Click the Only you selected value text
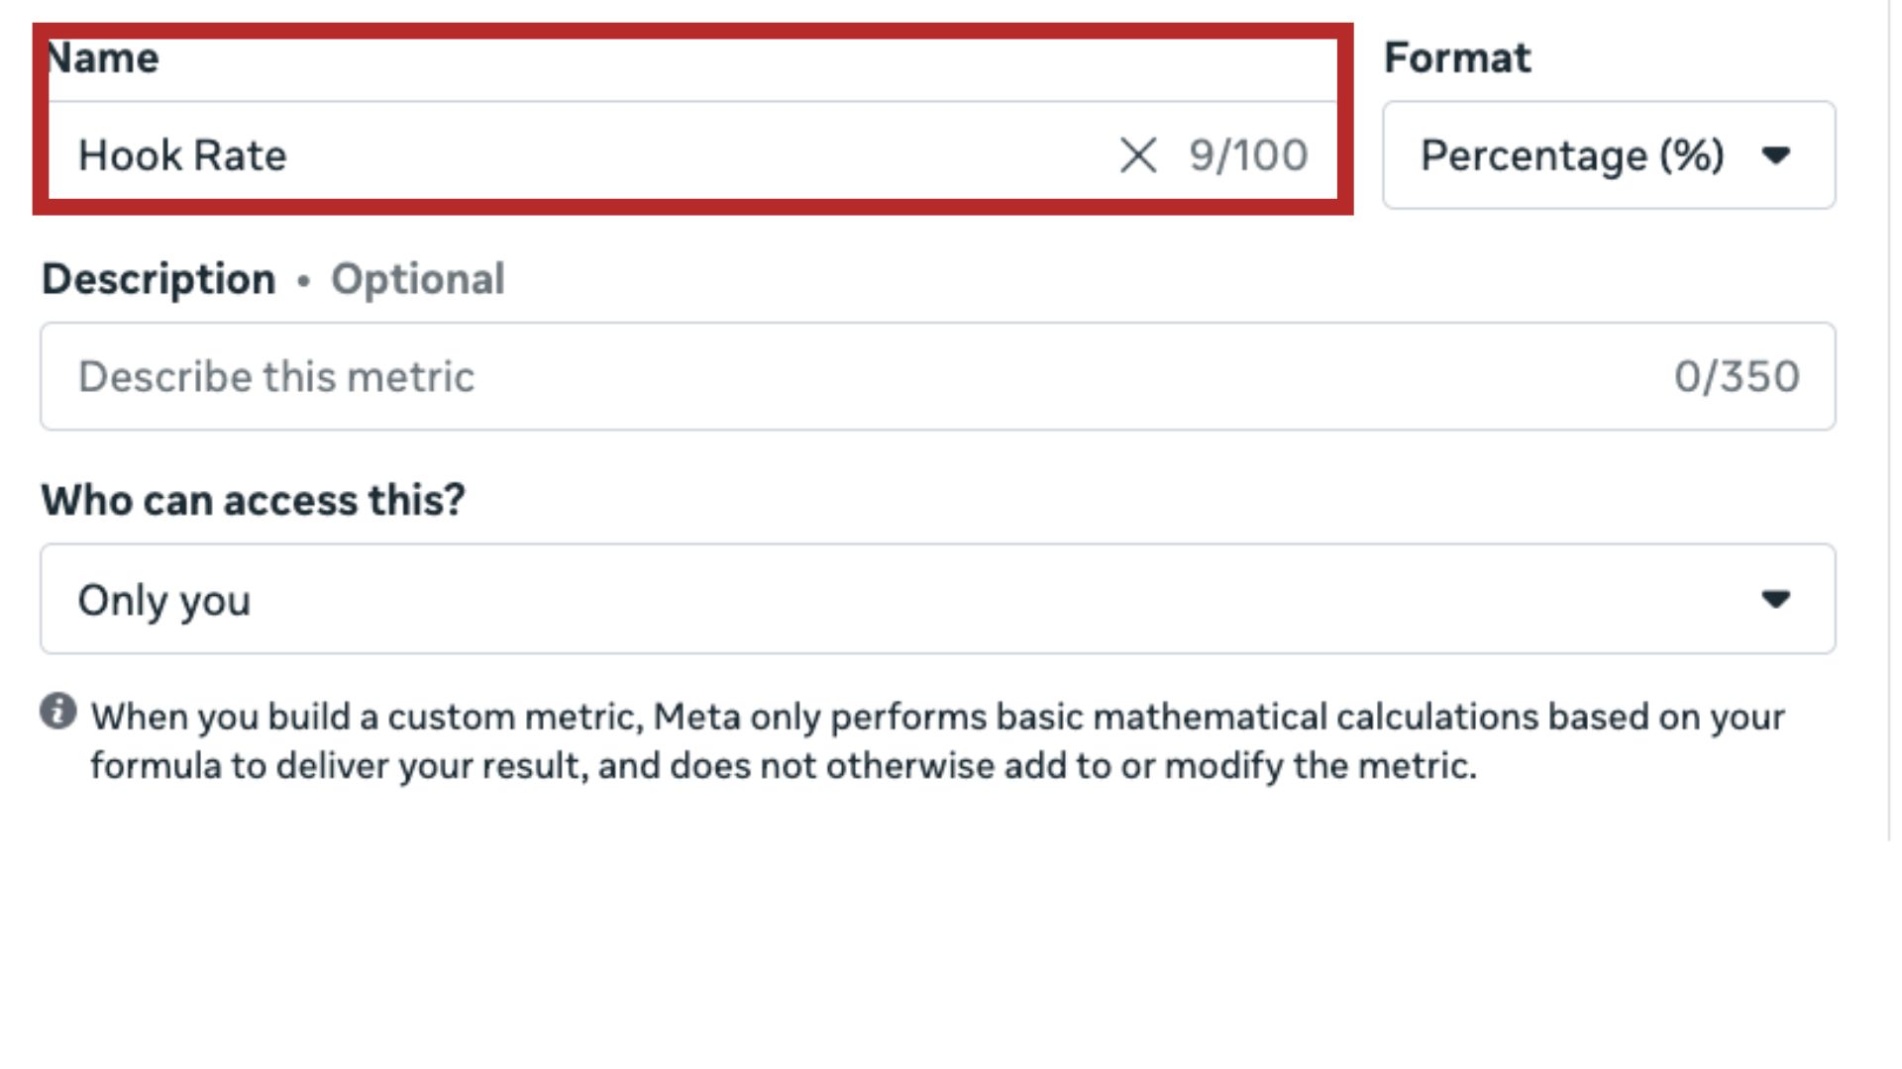 tap(164, 600)
